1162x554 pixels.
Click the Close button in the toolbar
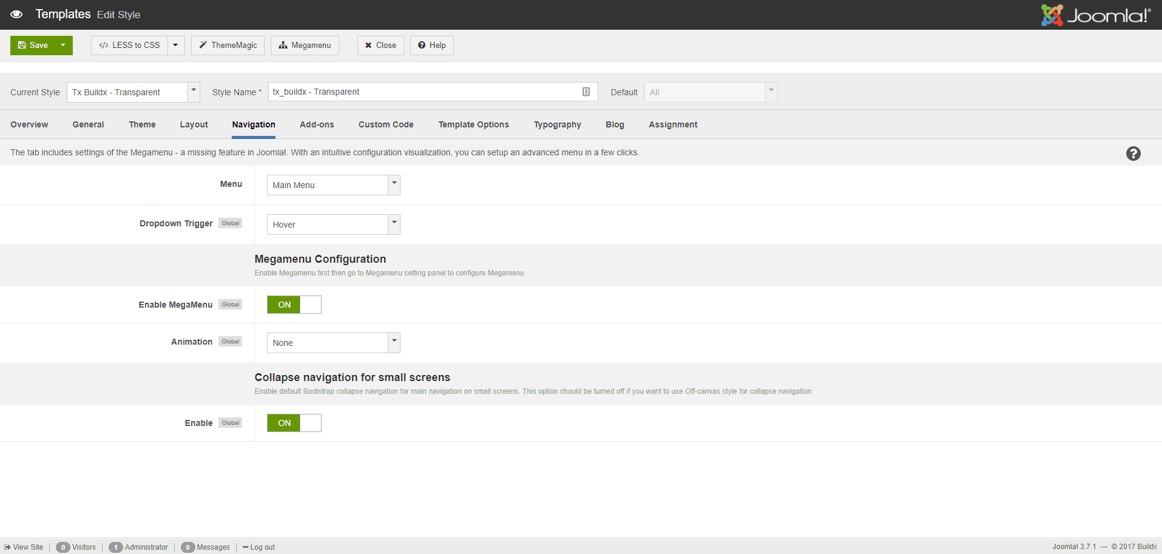(x=380, y=45)
